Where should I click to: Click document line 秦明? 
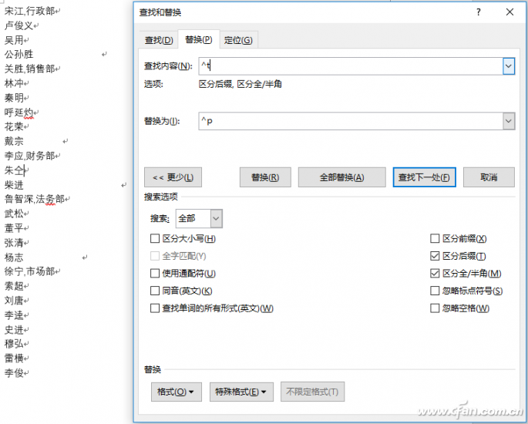(x=14, y=98)
